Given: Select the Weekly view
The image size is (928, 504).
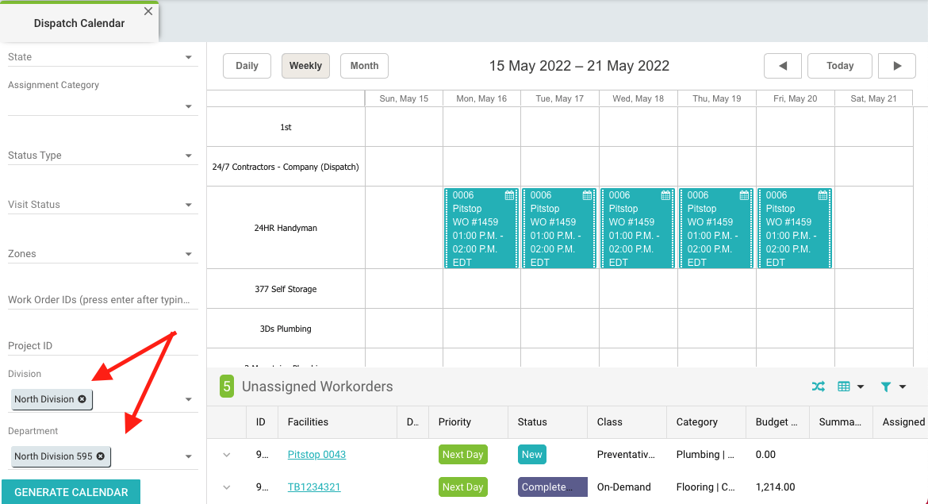Looking at the screenshot, I should (x=305, y=66).
